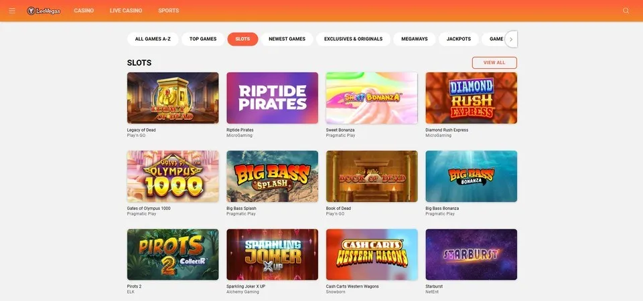Click the Book of Dead title link
This screenshot has height=301, width=643.
[338, 209]
